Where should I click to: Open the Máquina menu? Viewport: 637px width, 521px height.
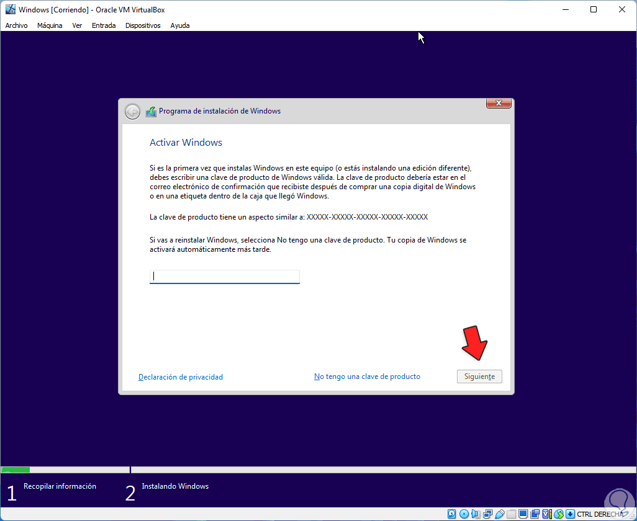[50, 25]
